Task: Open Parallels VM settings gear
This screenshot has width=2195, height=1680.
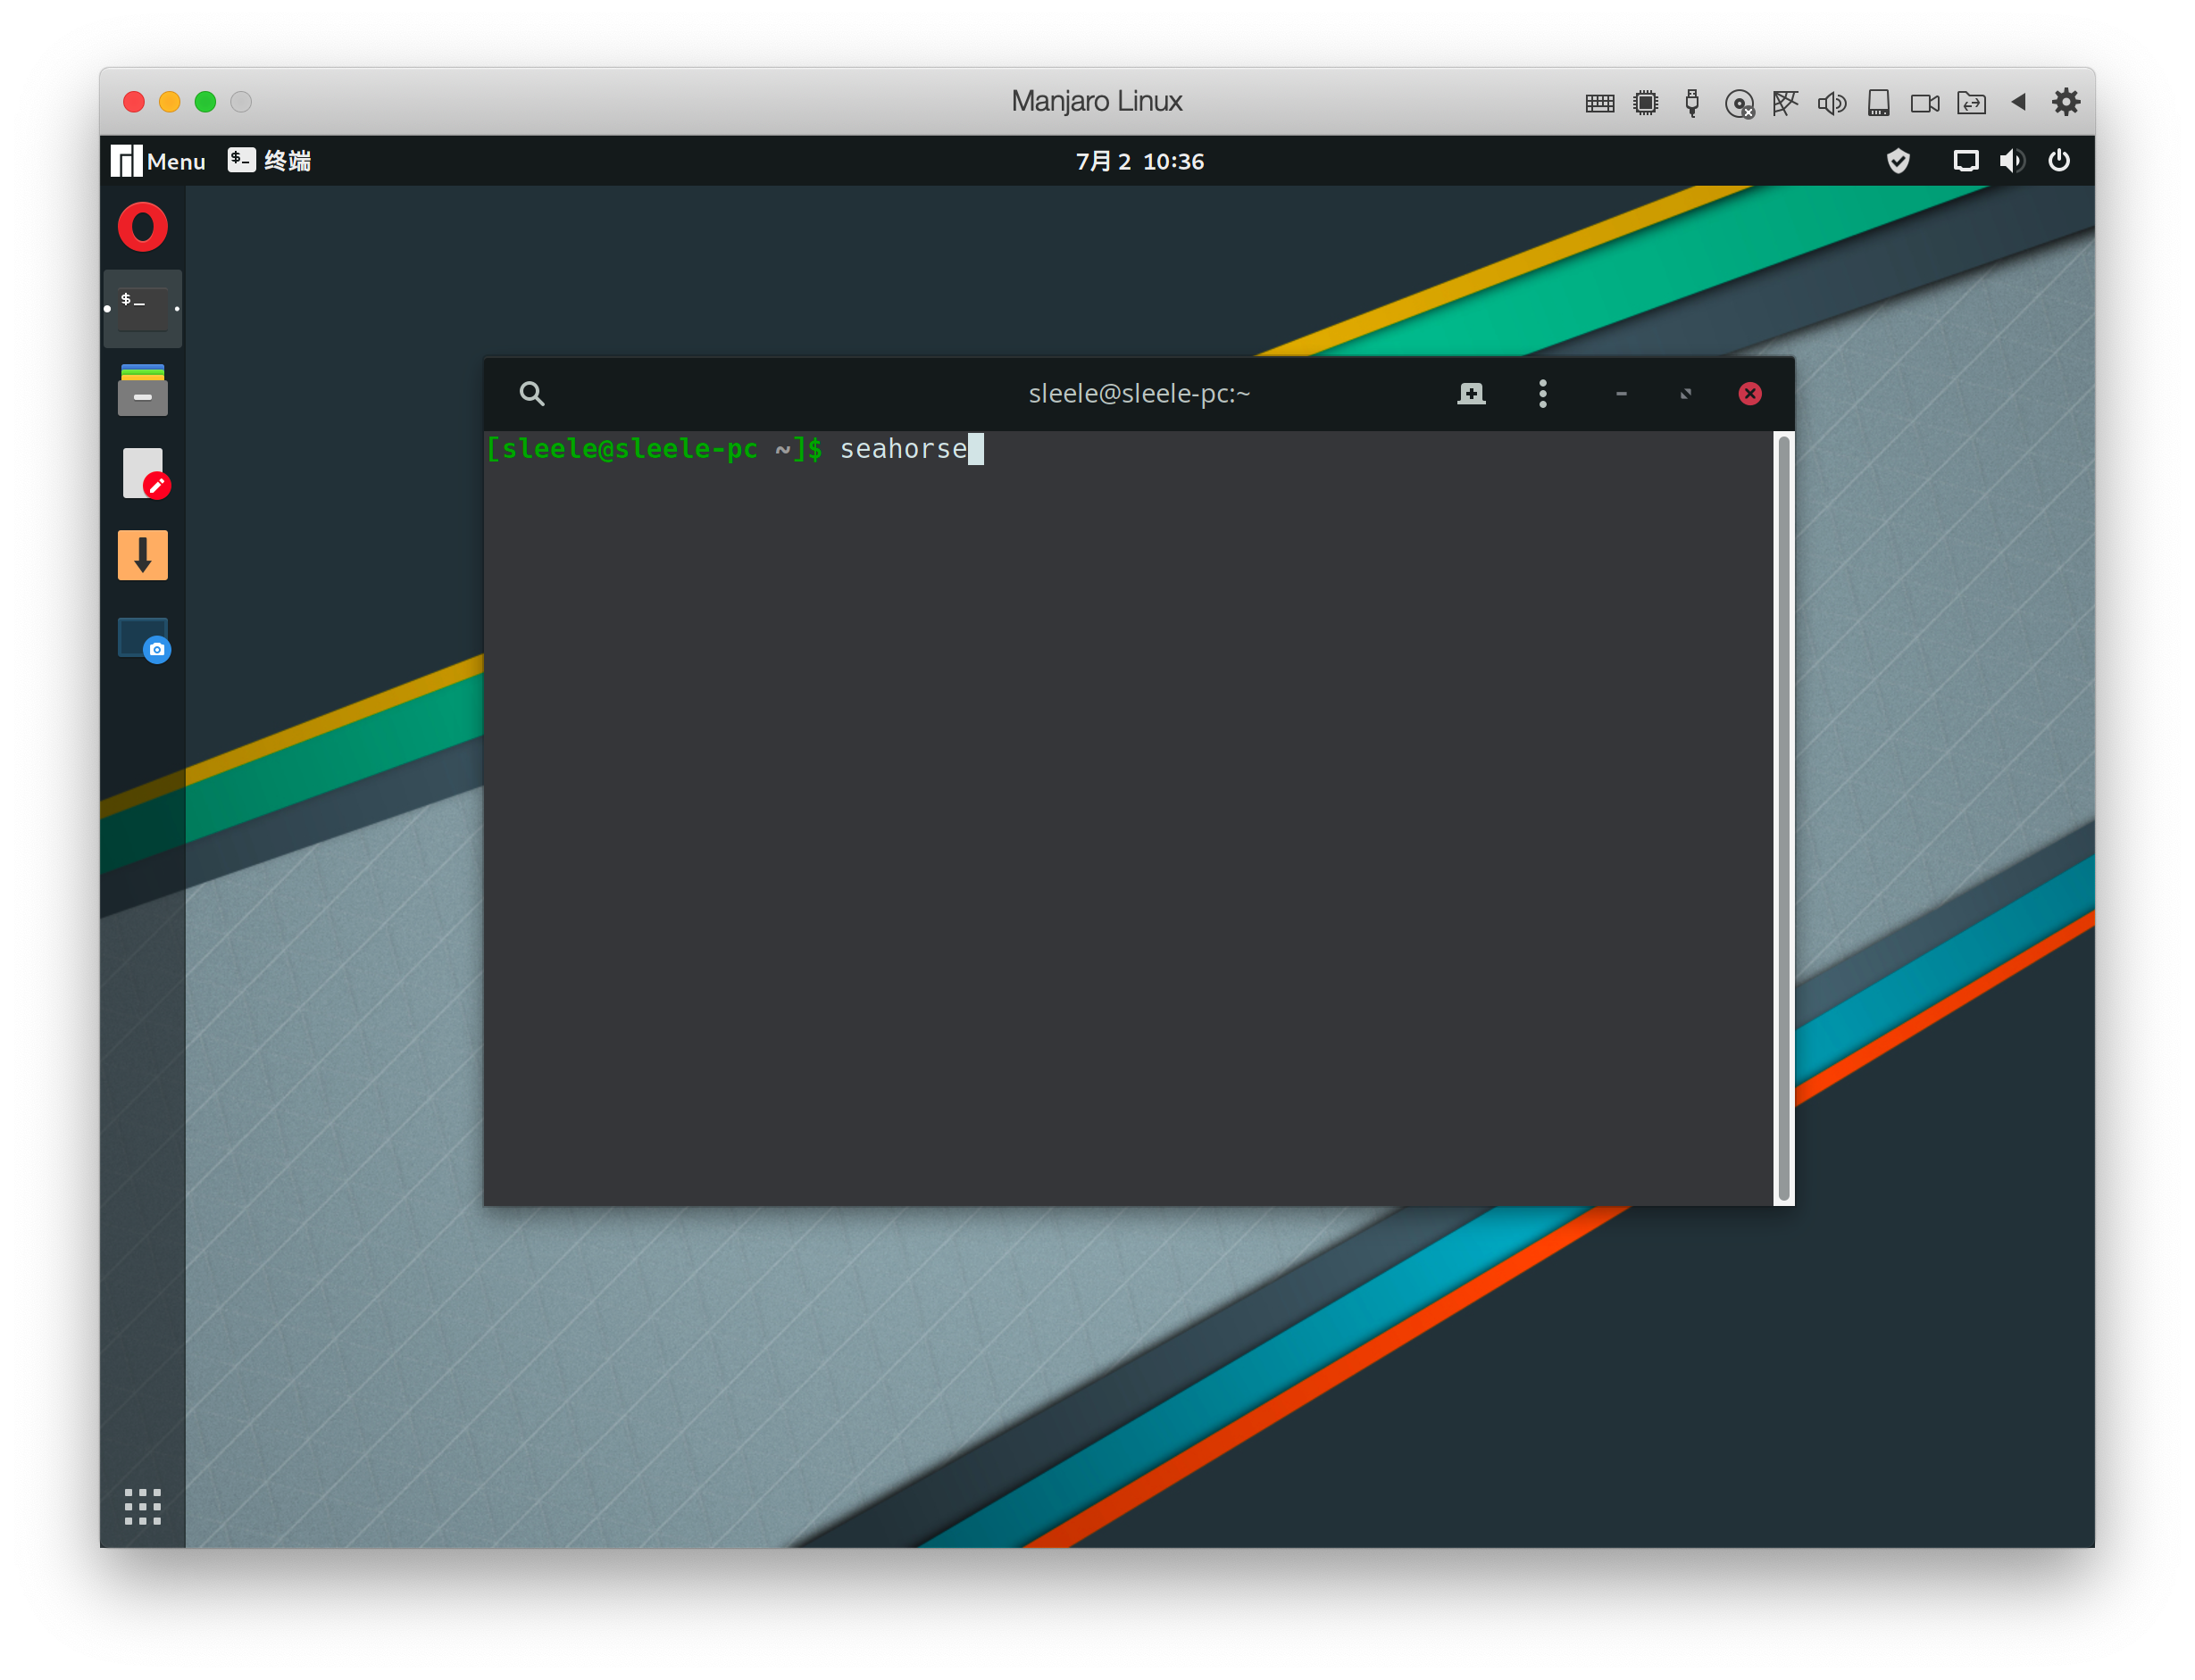Action: 2065,102
